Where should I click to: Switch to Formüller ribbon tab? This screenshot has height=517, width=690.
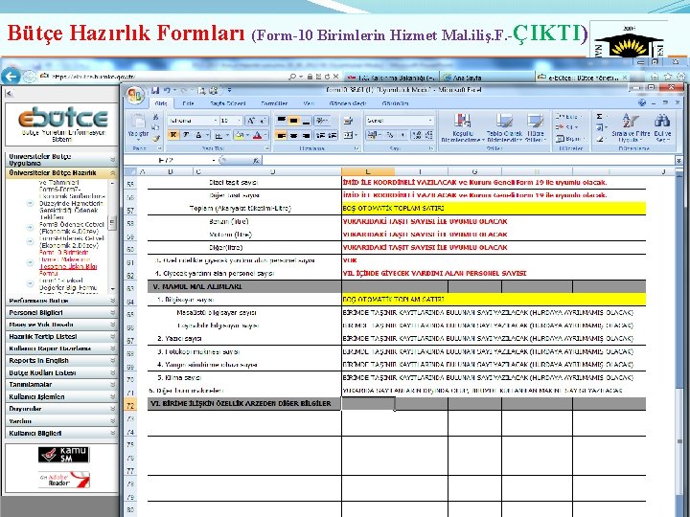click(274, 103)
